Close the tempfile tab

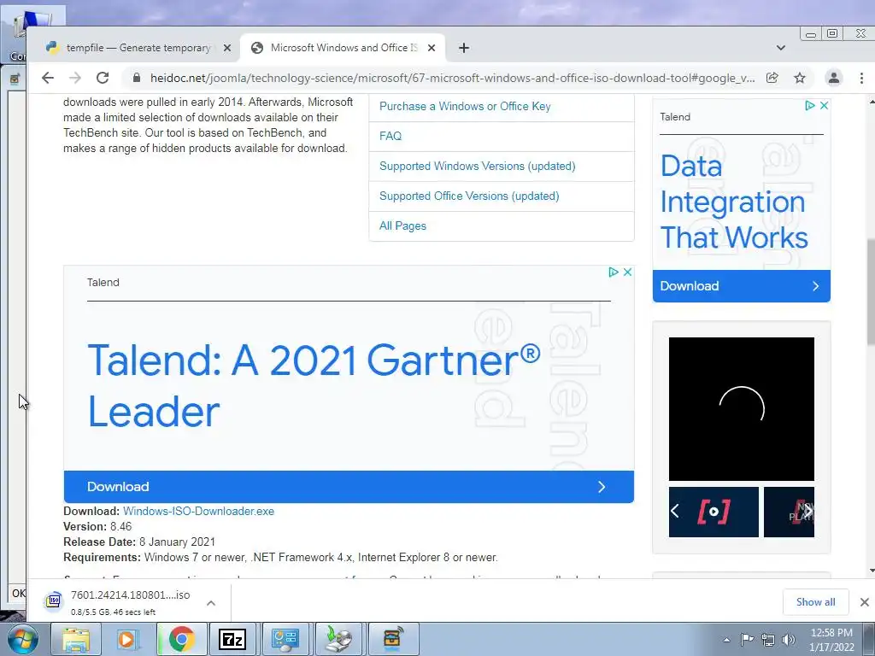pyautogui.click(x=227, y=48)
